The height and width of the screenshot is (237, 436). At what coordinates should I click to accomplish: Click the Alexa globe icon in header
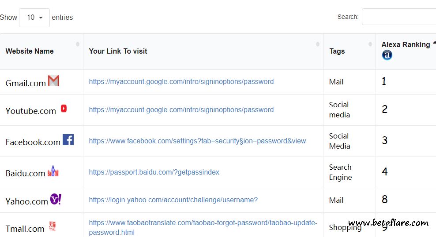pyautogui.click(x=387, y=55)
